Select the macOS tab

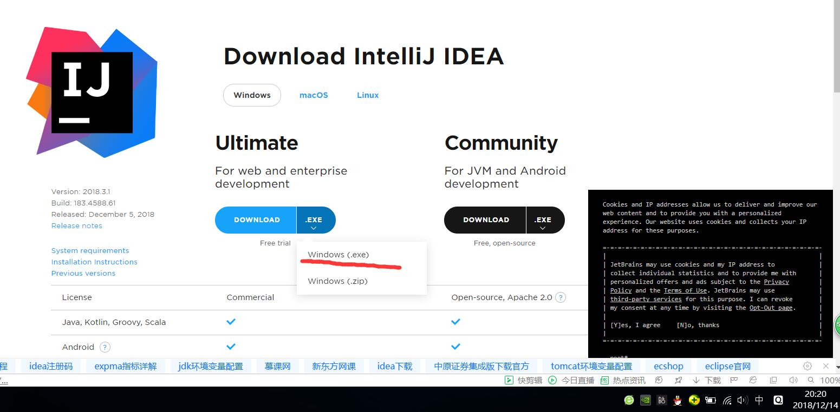[314, 95]
